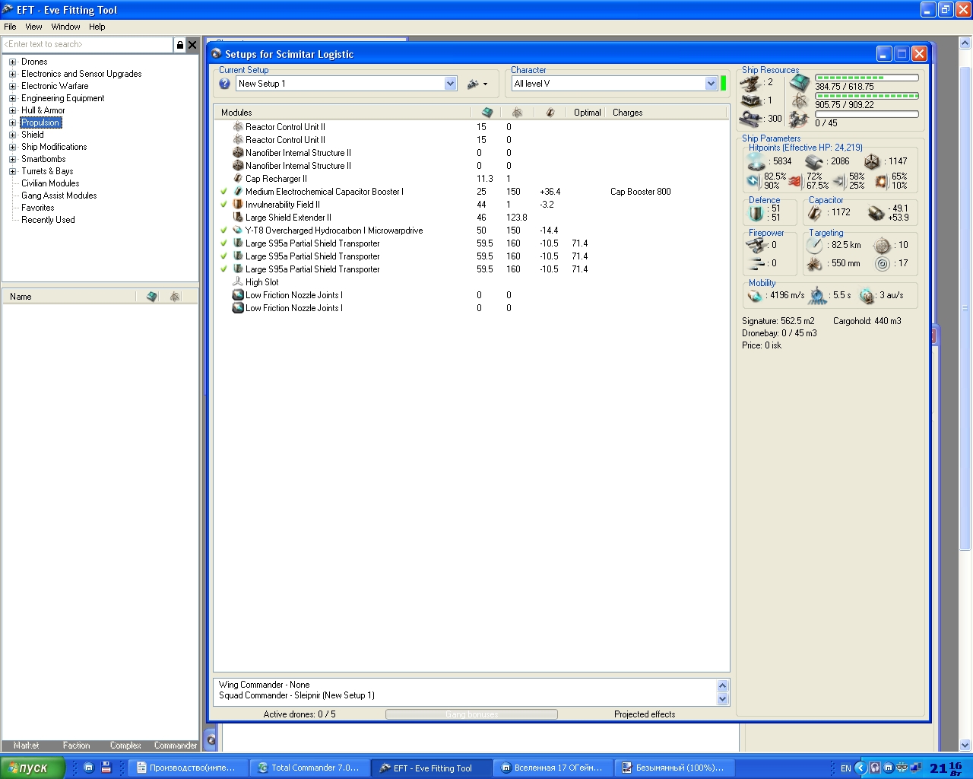
Task: Click the capacitor recharge icon beside +53.9
Action: (876, 212)
